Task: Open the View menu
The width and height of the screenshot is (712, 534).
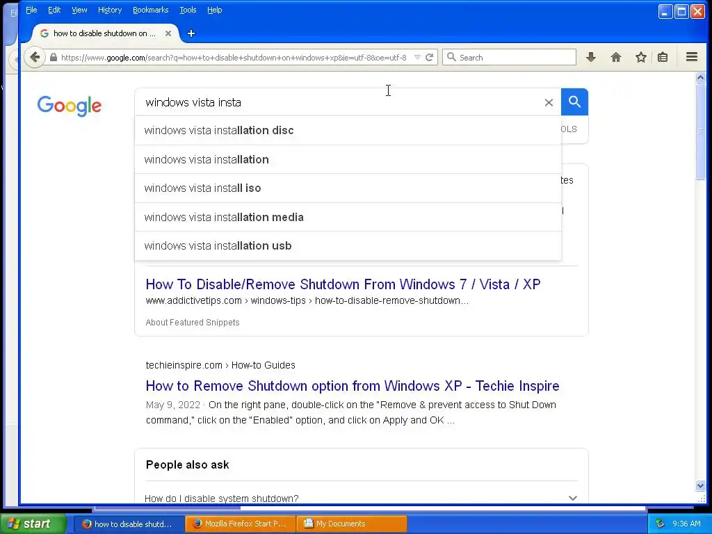Action: point(79,10)
